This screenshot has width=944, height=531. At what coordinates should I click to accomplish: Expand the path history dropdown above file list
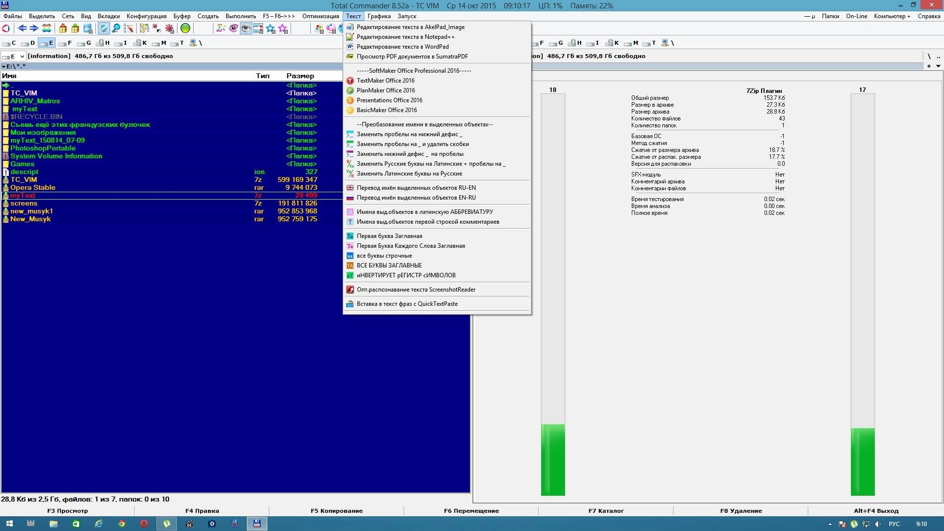coord(5,65)
